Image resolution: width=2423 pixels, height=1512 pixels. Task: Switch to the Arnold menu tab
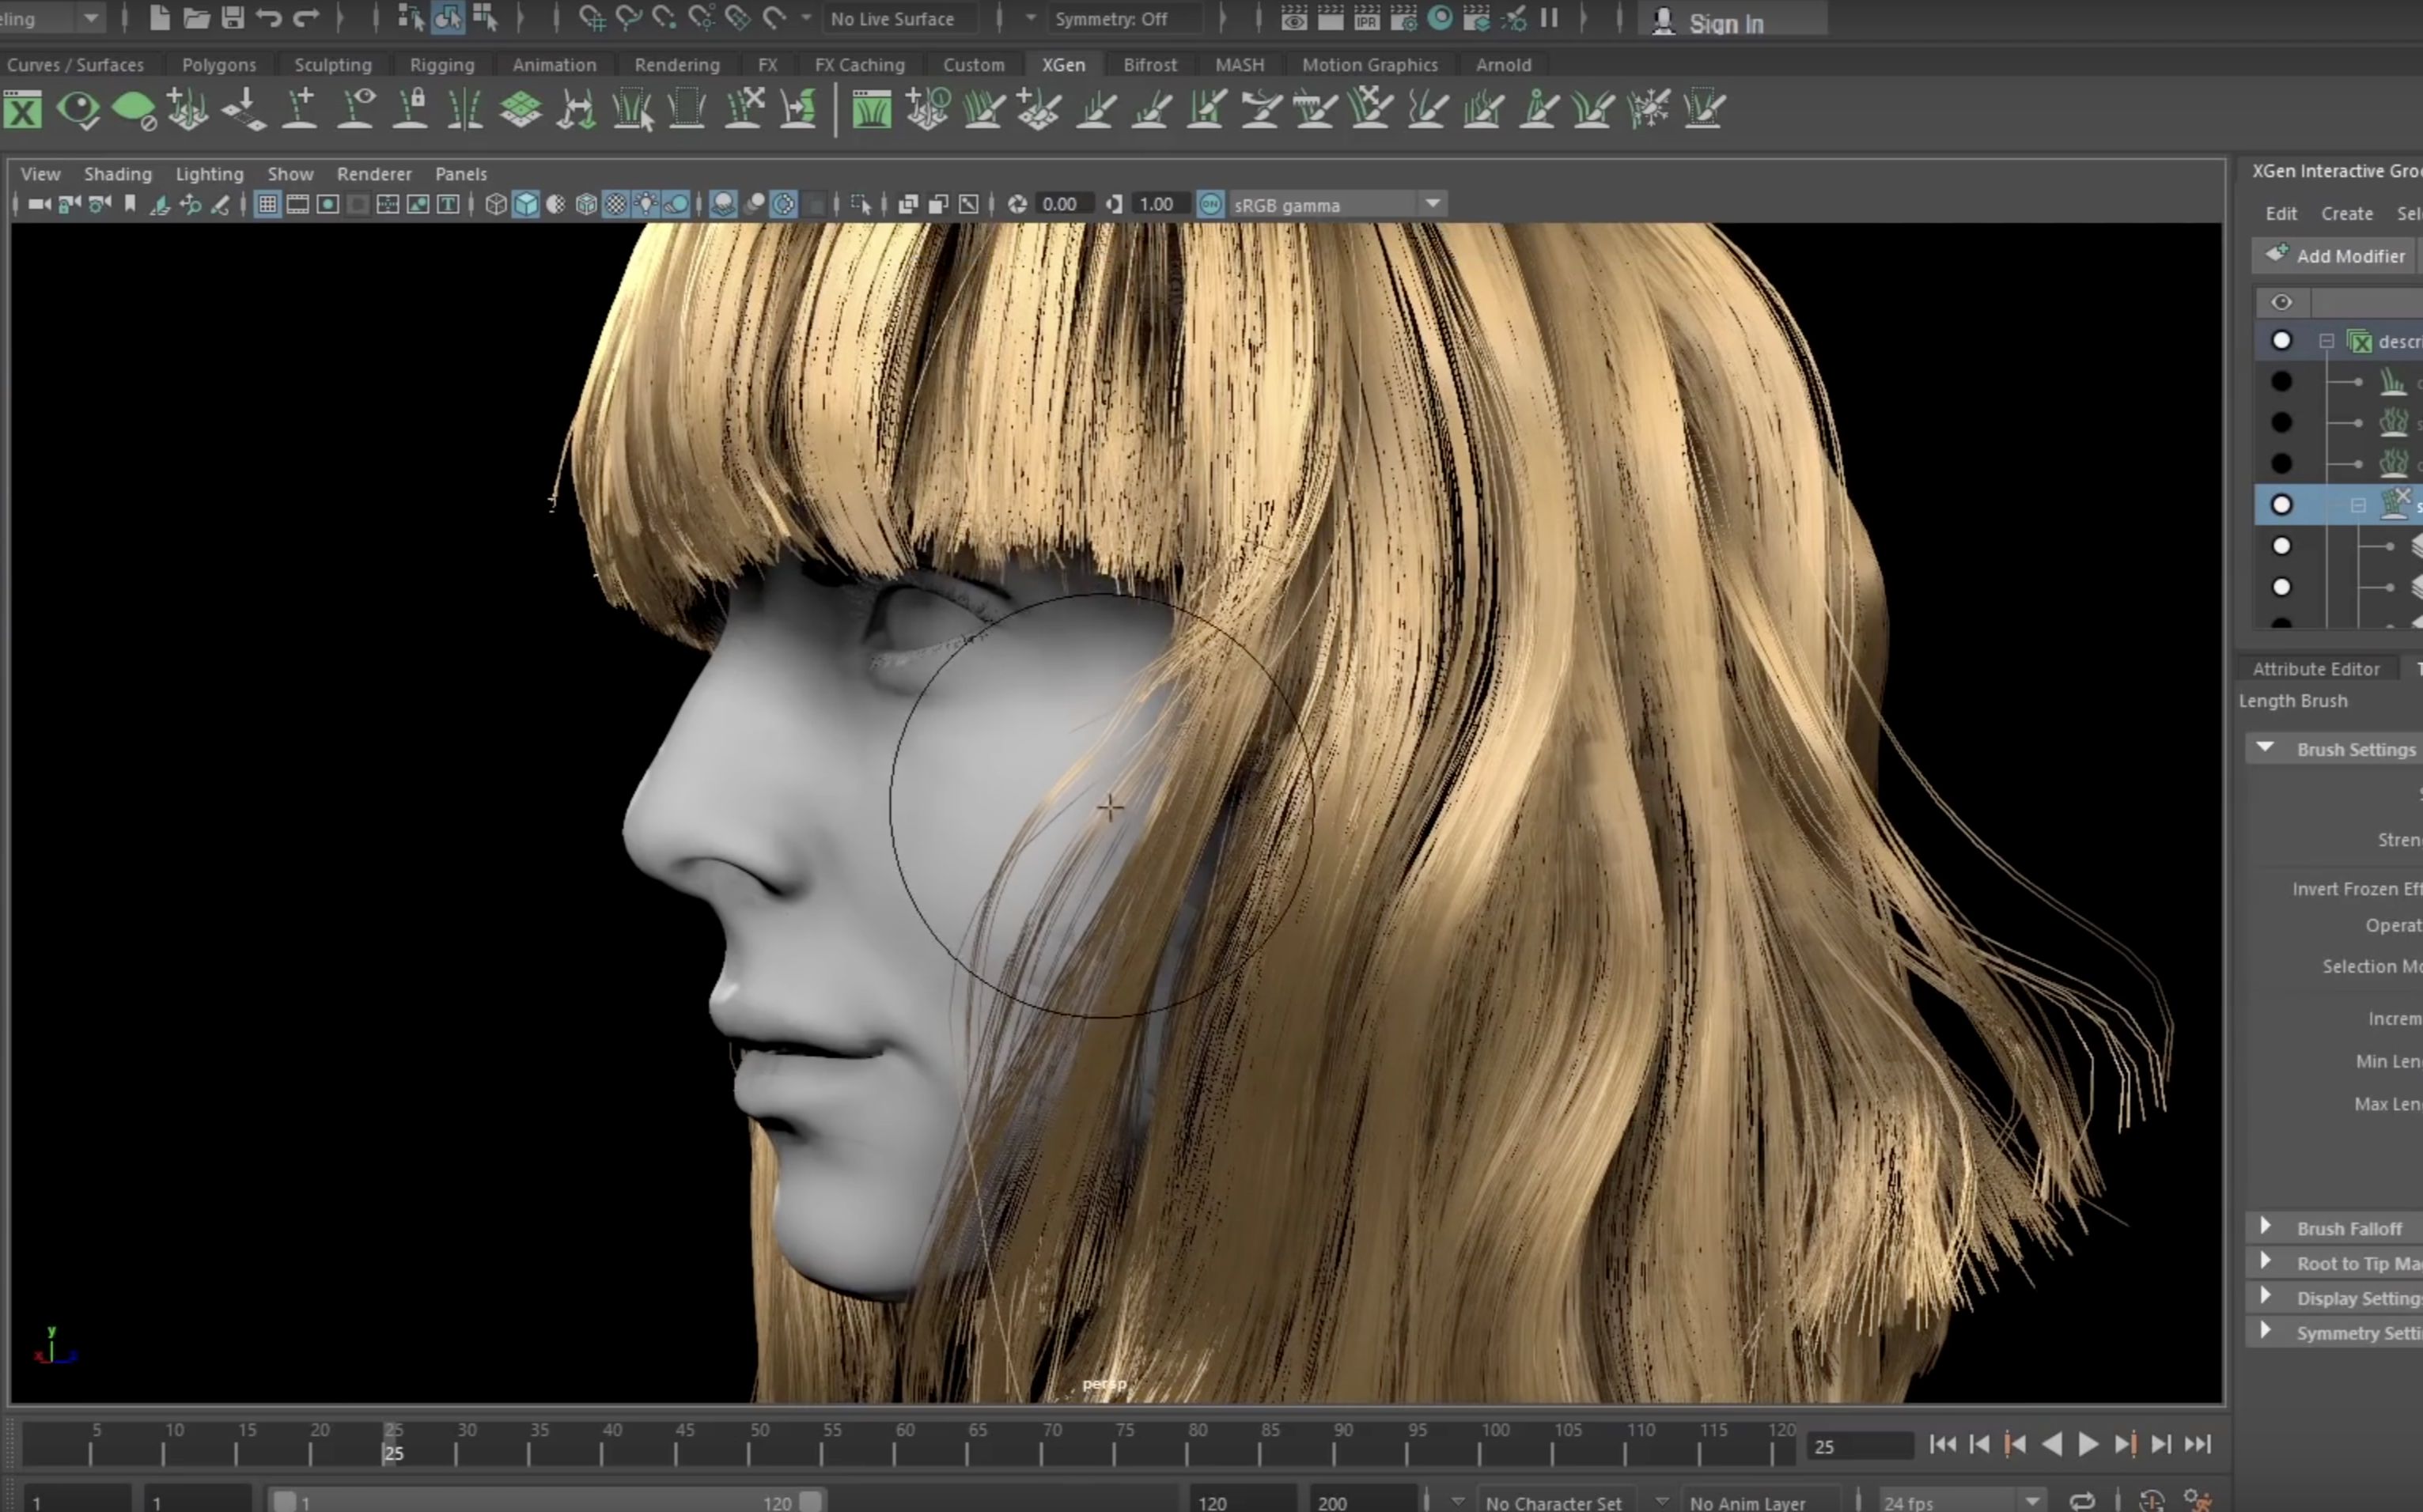tap(1503, 64)
